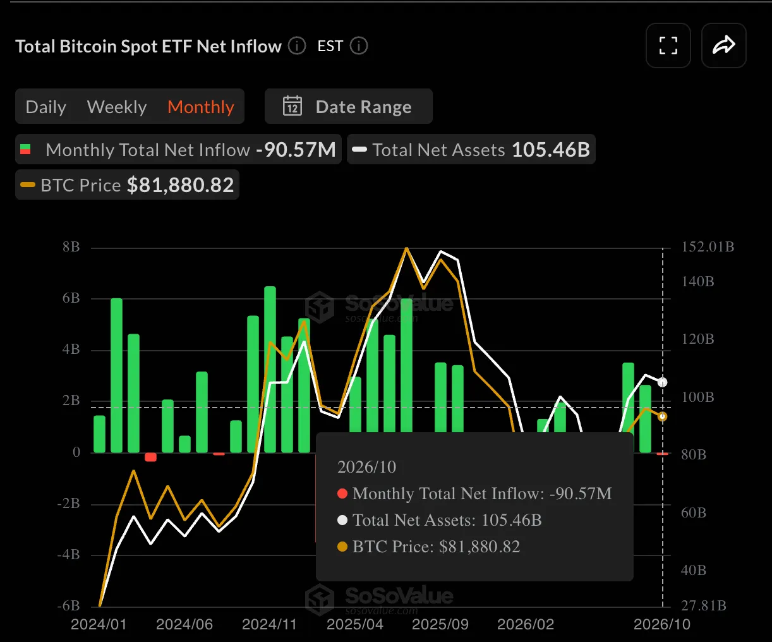Click the tooltip line Monthly Total Net Inflow: -90.57M
Image resolution: width=772 pixels, height=642 pixels.
[475, 494]
